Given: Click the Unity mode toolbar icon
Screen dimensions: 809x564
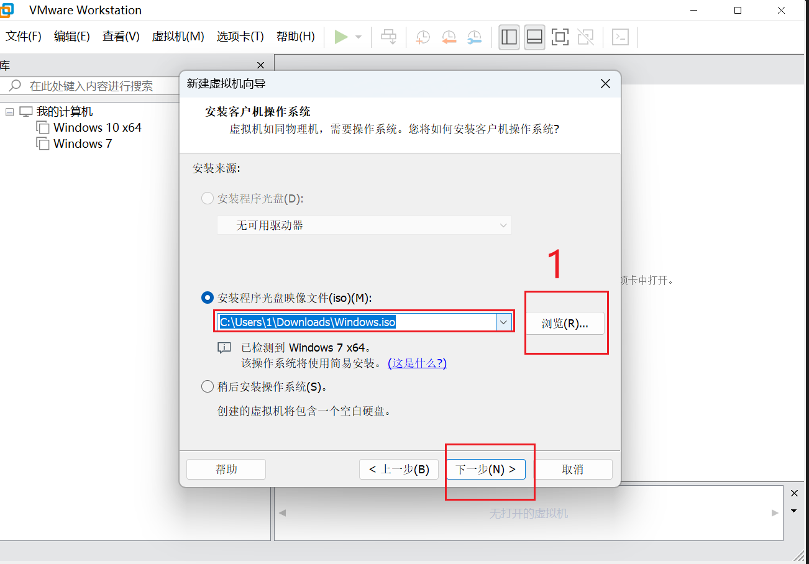Looking at the screenshot, I should [585, 37].
